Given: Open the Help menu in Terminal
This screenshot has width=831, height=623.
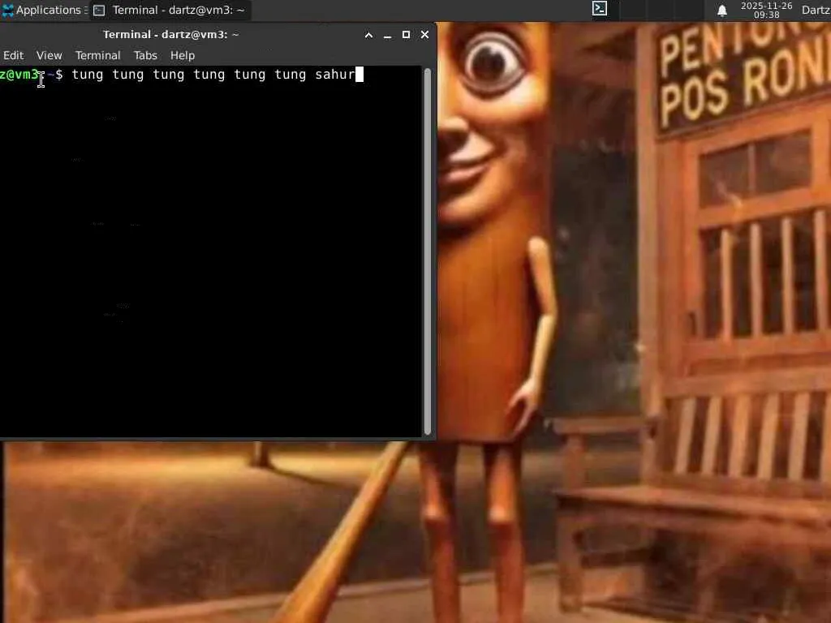Looking at the screenshot, I should click(x=183, y=55).
